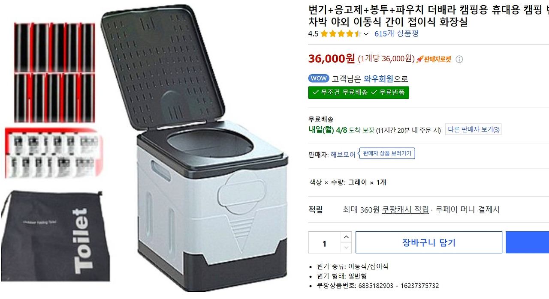Click the 해브모어 seller name
The image size is (549, 299).
pos(344,153)
